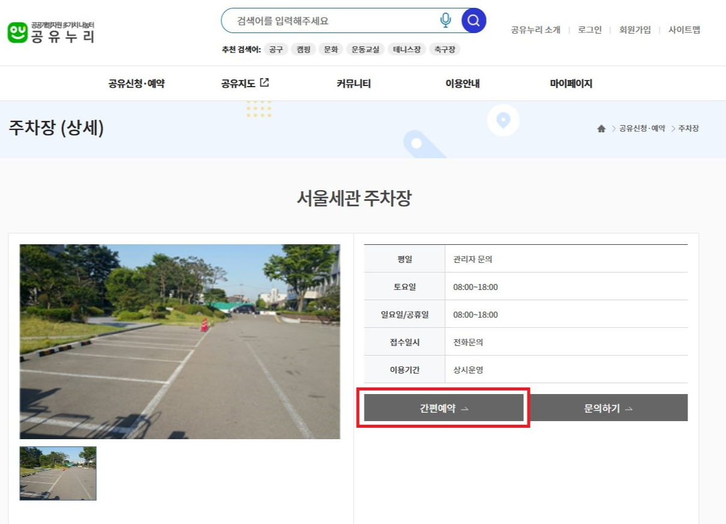Viewport: 726px width, 524px height.
Task: Open the 공유신청·예약 menu
Action: click(x=136, y=84)
